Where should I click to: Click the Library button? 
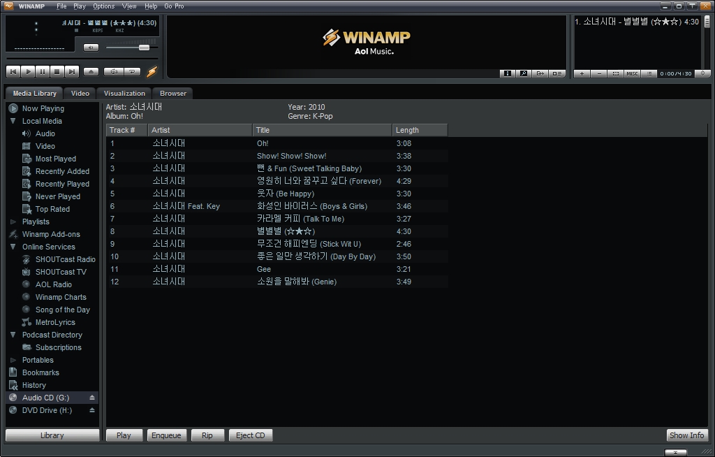[x=52, y=435]
